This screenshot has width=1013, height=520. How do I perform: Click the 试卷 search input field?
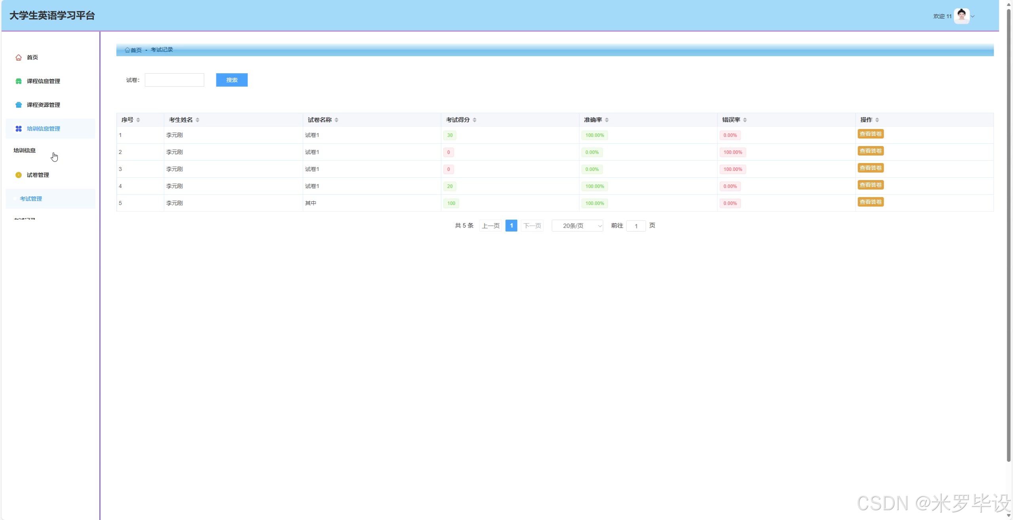click(175, 80)
